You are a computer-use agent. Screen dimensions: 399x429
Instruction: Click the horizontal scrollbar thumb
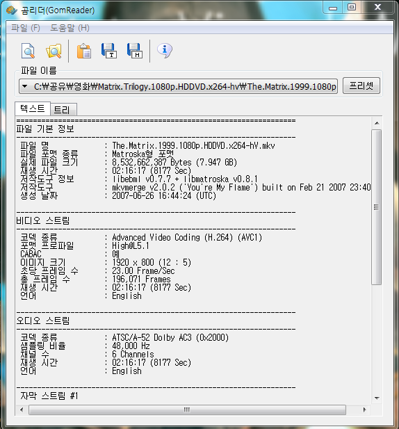pyautogui.click(x=187, y=410)
